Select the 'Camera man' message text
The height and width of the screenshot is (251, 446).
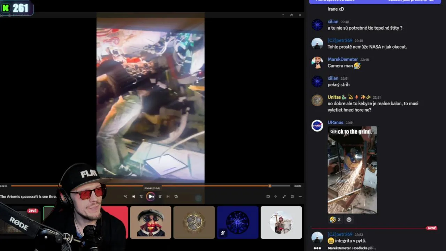(x=340, y=66)
